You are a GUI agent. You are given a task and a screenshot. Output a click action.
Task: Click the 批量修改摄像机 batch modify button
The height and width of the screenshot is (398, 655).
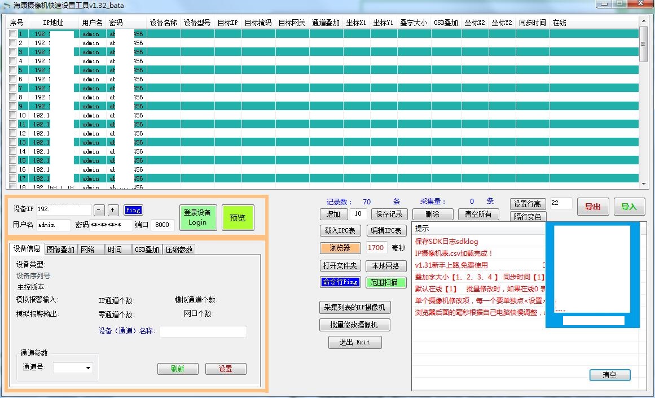click(355, 325)
